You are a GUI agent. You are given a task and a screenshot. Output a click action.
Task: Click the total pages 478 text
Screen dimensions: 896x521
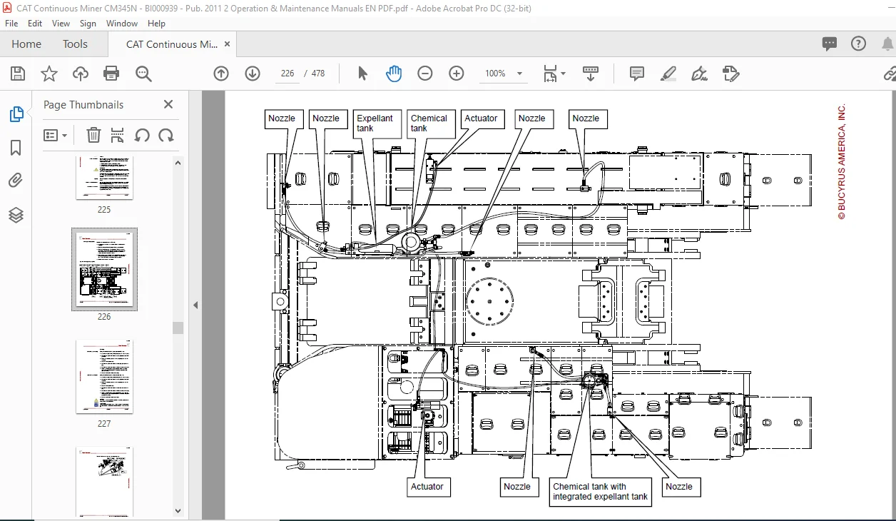pos(317,74)
